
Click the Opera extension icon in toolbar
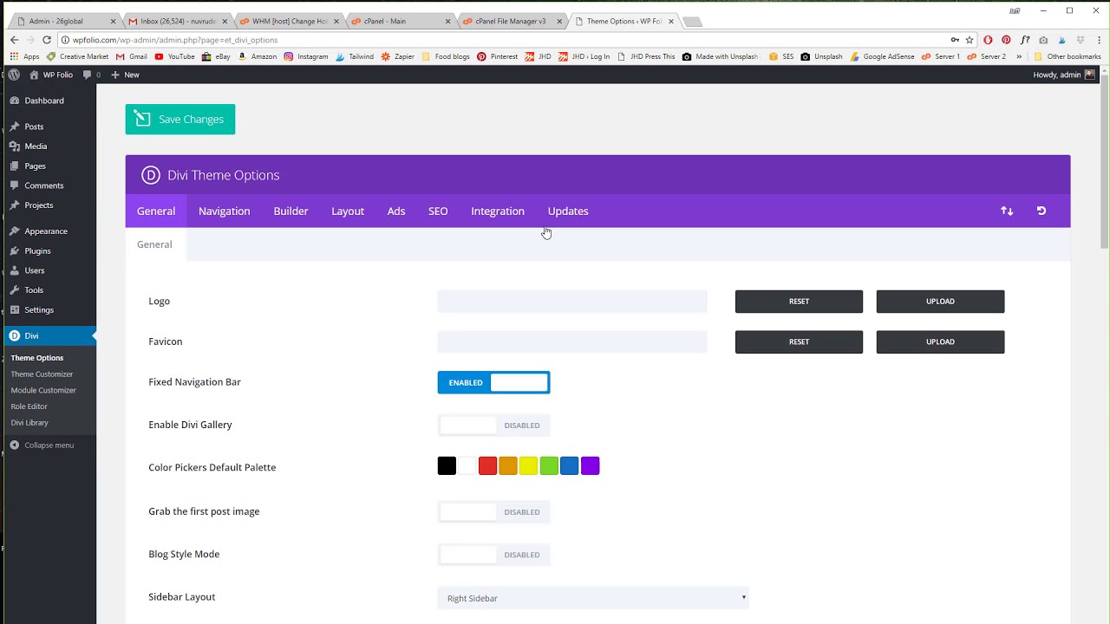coord(988,40)
